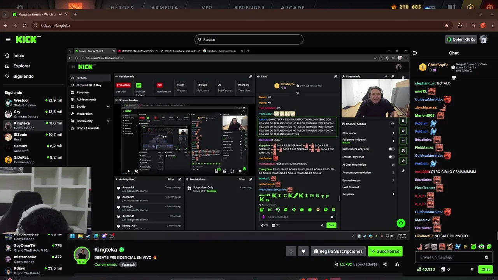Open a new browser tab
The height and width of the screenshot is (280, 498).
(x=75, y=14)
